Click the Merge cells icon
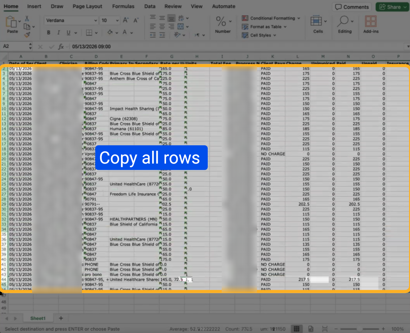Viewport: 410px width, 333px height. pos(181,27)
